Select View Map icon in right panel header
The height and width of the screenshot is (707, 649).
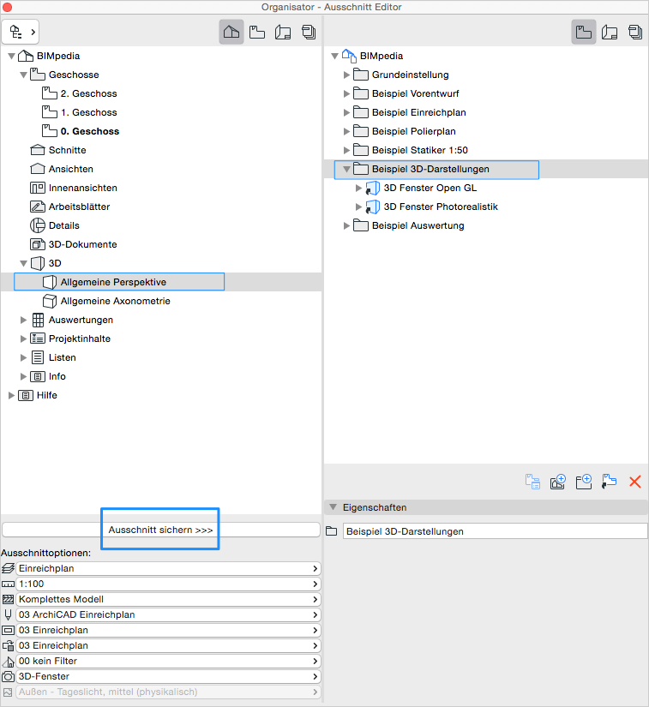(584, 32)
